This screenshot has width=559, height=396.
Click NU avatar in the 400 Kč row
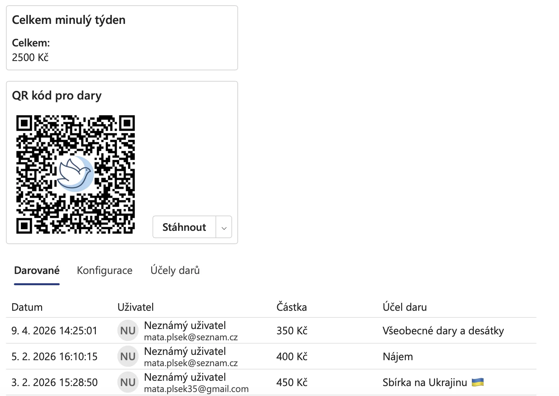(x=128, y=357)
